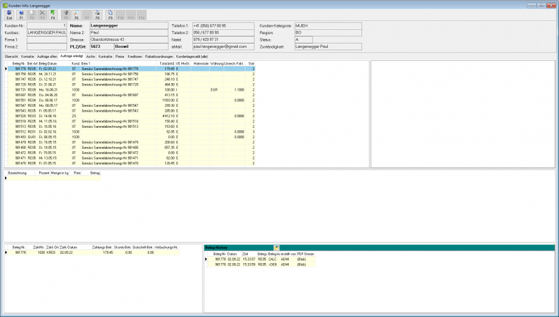Screen dimensions: 559x317
Task: Click the Strasse field Oberdorfstrasse 43
Action: (x=129, y=40)
